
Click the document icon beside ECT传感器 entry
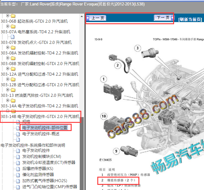click(18, 163)
